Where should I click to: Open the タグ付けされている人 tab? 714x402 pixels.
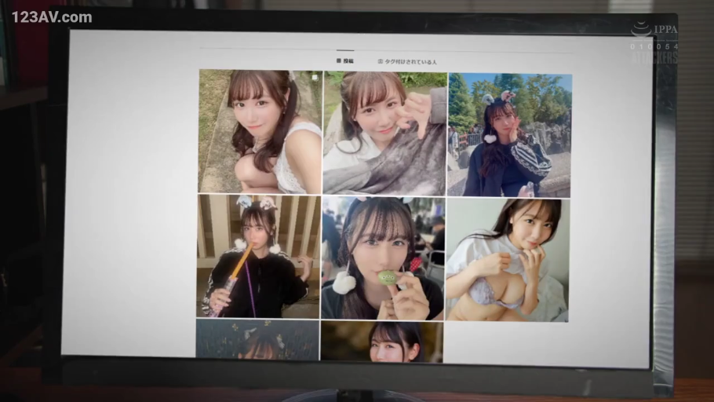(x=410, y=60)
